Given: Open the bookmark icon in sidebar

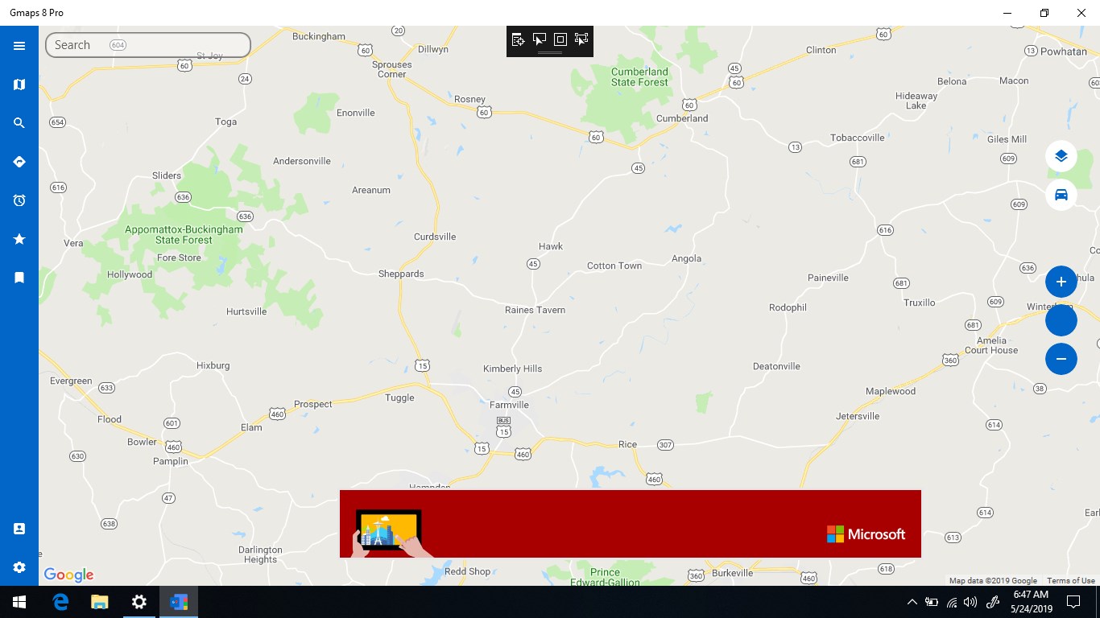Looking at the screenshot, I should 19,278.
